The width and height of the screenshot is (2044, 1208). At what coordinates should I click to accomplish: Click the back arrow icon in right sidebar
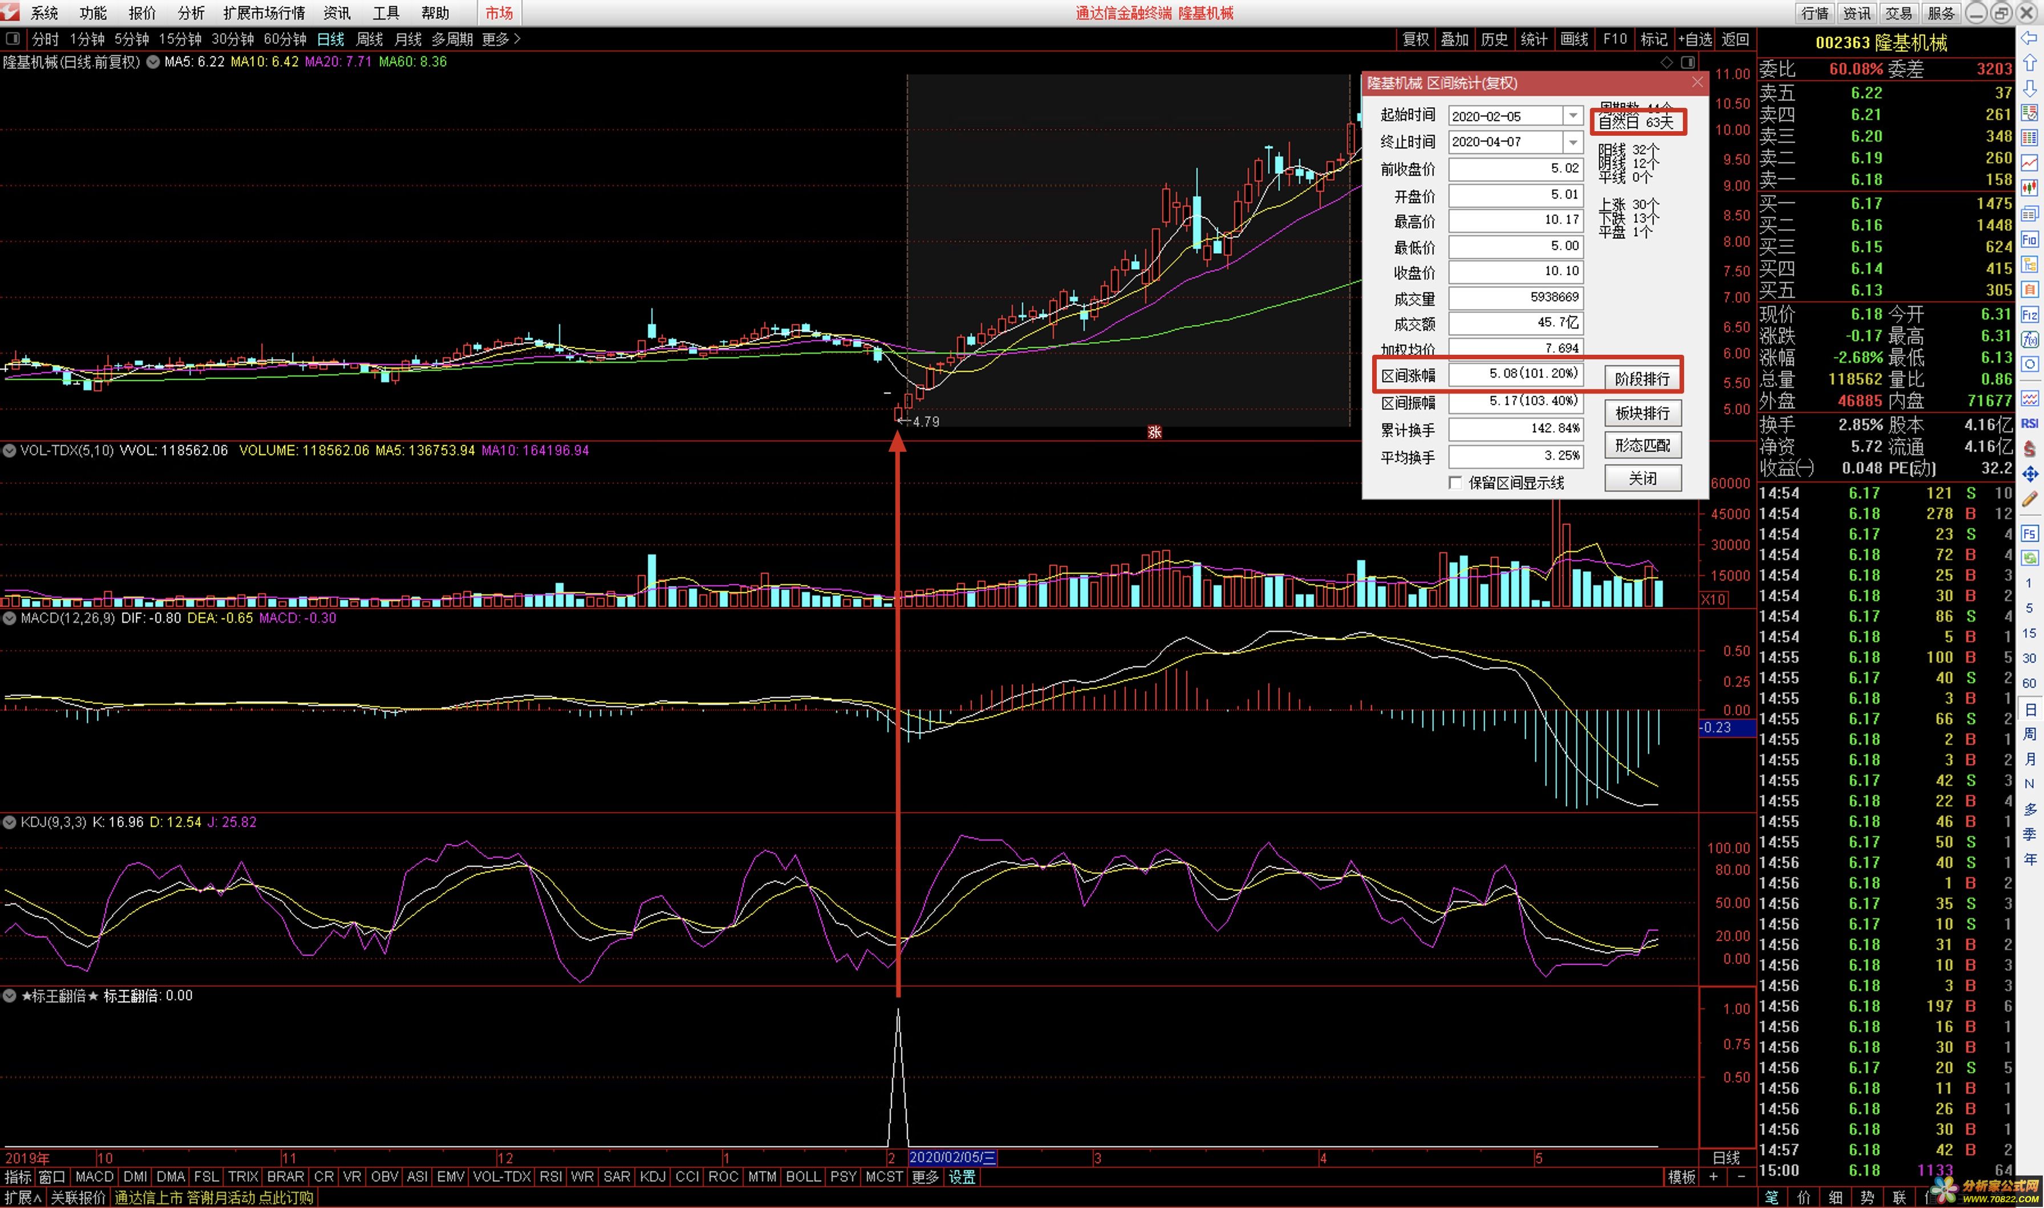pos(2030,38)
